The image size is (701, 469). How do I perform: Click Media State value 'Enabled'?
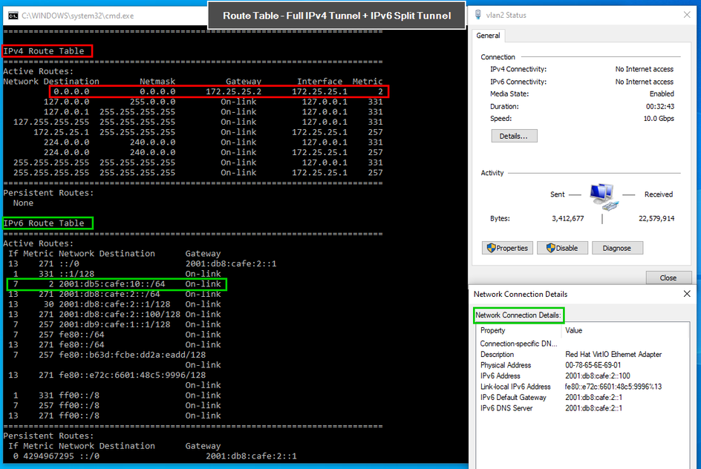click(x=662, y=94)
